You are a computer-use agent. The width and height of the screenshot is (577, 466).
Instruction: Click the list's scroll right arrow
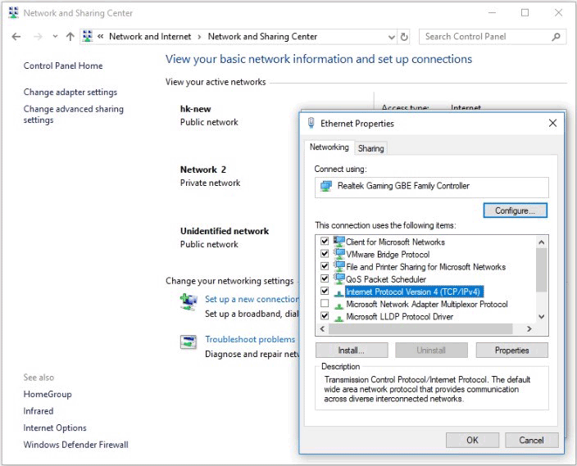tap(529, 328)
